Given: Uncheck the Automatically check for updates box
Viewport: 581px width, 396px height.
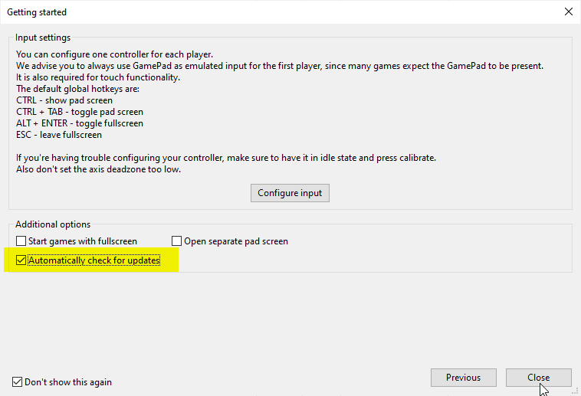Looking at the screenshot, I should click(x=21, y=260).
